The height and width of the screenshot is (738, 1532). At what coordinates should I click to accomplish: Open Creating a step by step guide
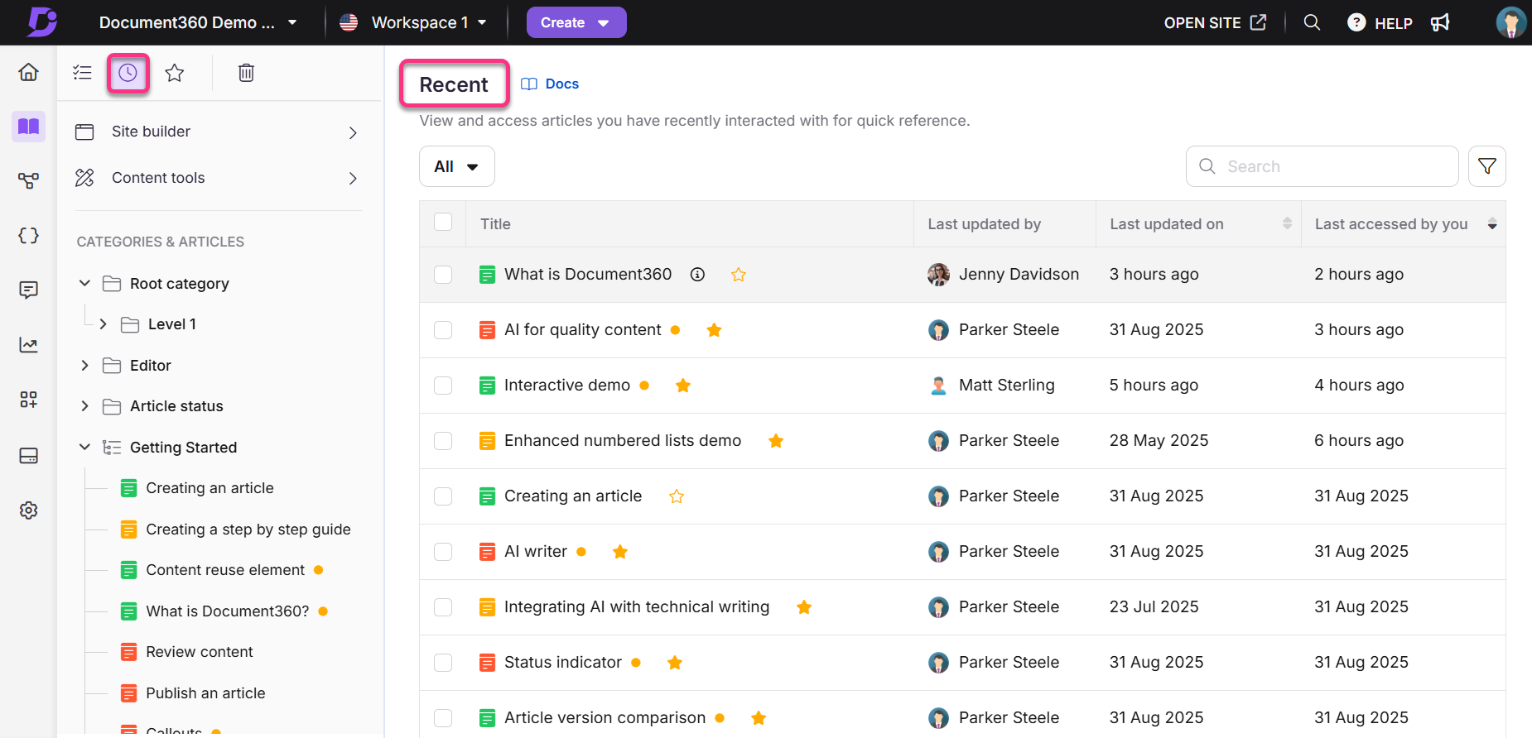(x=248, y=530)
